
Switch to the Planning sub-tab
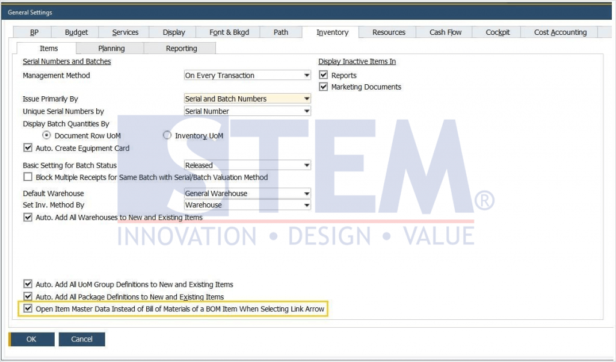[111, 48]
